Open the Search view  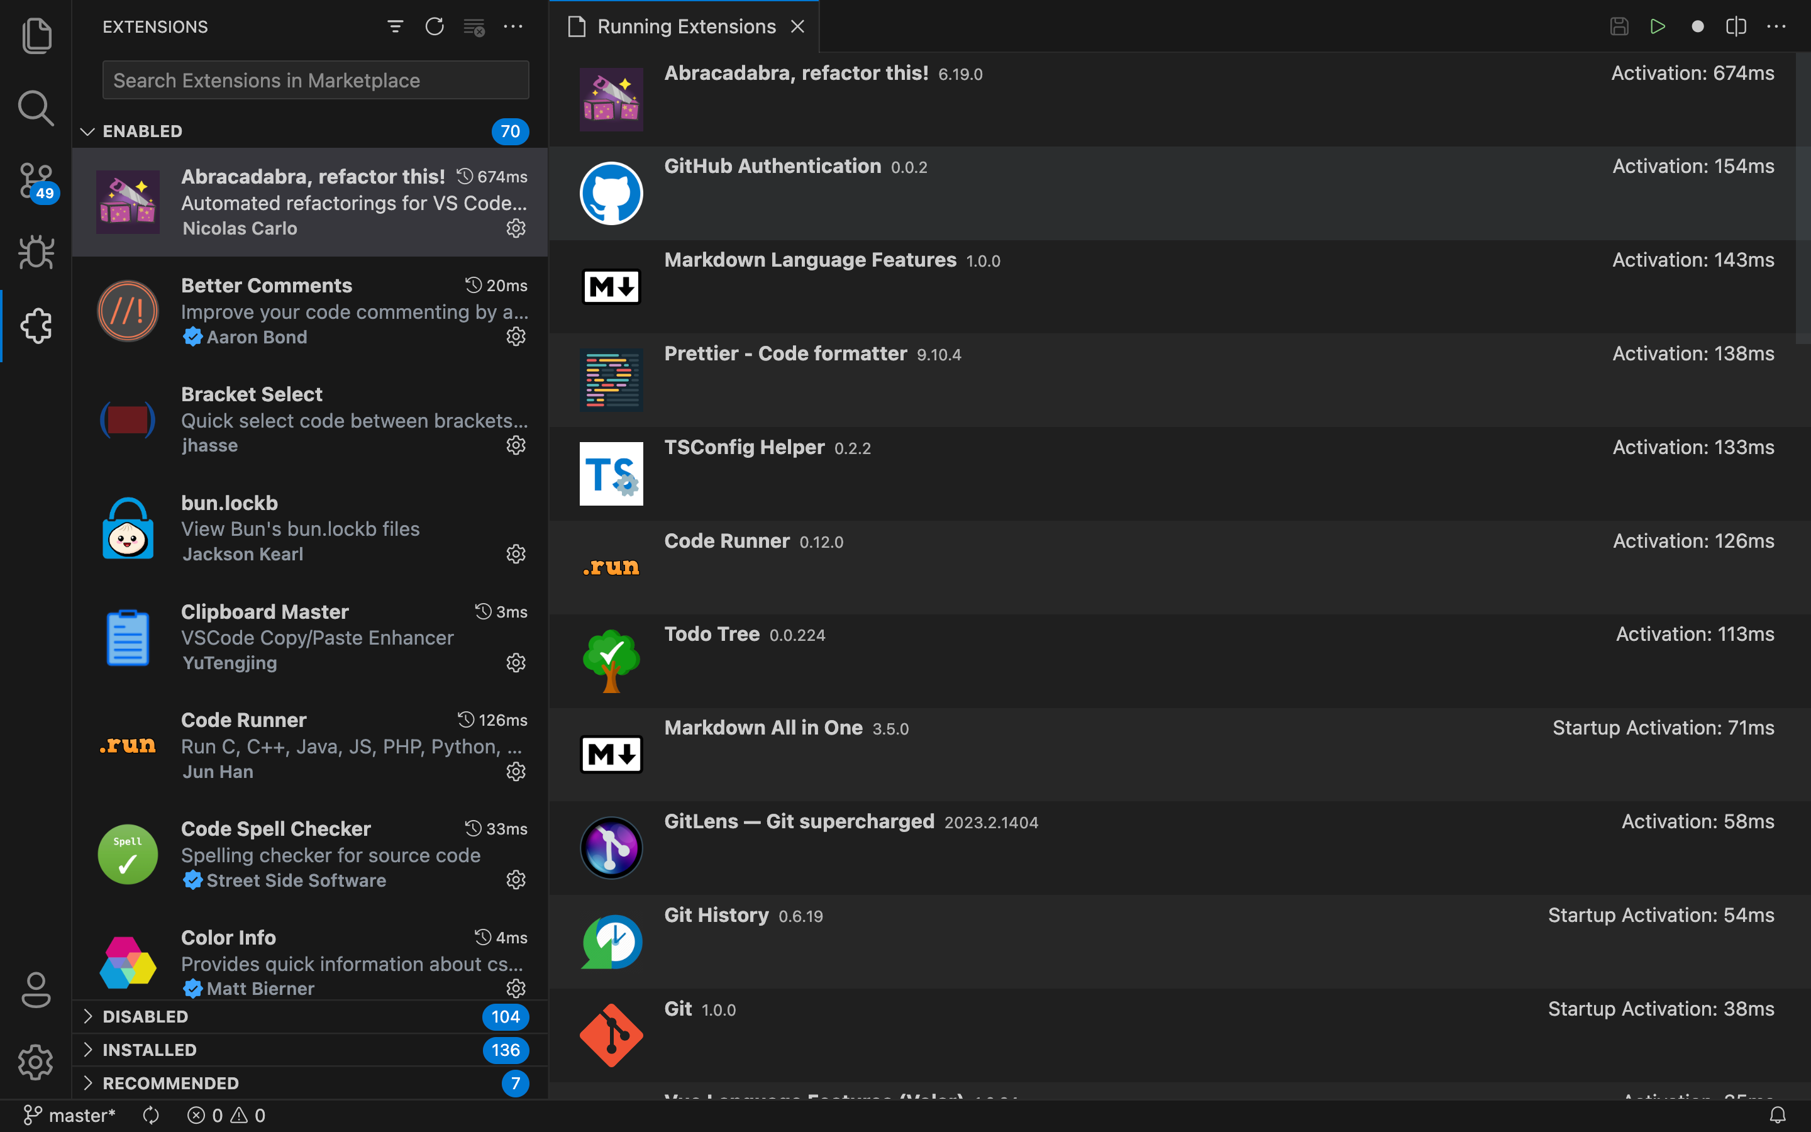35,108
